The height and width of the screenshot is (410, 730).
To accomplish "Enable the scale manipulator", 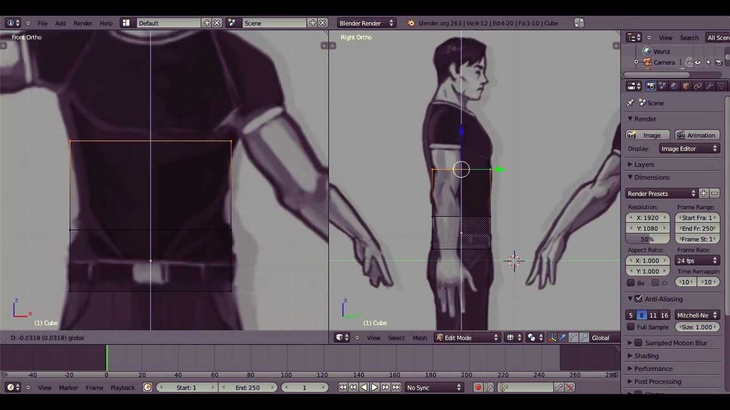I will click(584, 338).
